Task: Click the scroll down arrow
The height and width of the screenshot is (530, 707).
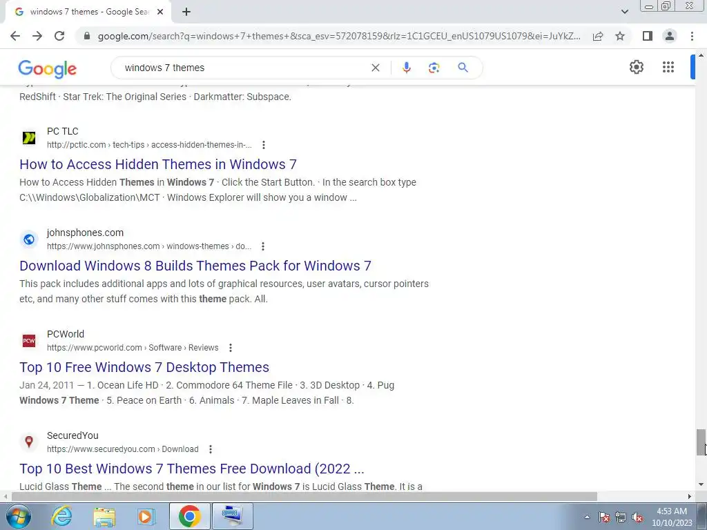Action: pos(701,484)
